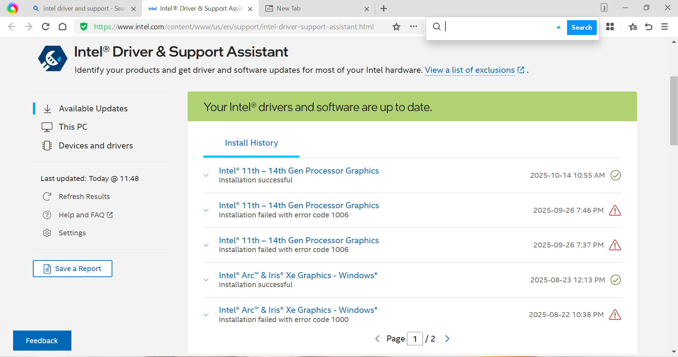Click the address bar URL
This screenshot has height=357, width=678.
tap(234, 27)
